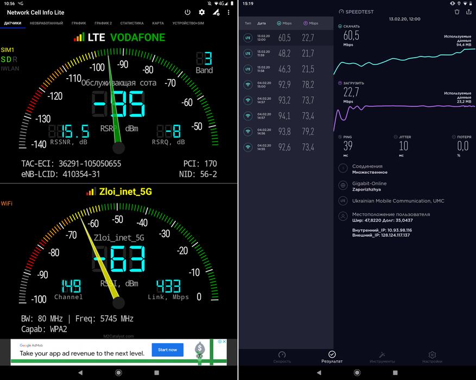Sort by the download Mbps column header

pyautogui.click(x=284, y=23)
